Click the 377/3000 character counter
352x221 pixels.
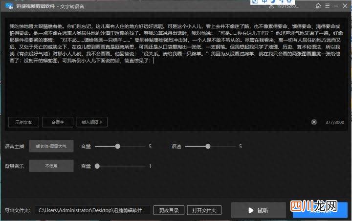[x=335, y=122]
